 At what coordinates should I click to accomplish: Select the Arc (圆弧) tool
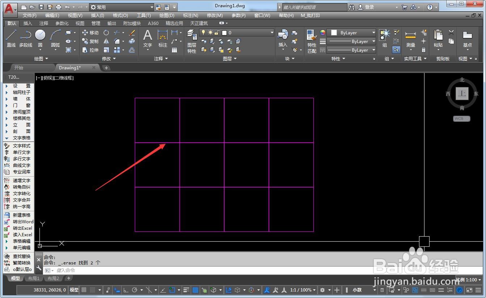(55, 38)
